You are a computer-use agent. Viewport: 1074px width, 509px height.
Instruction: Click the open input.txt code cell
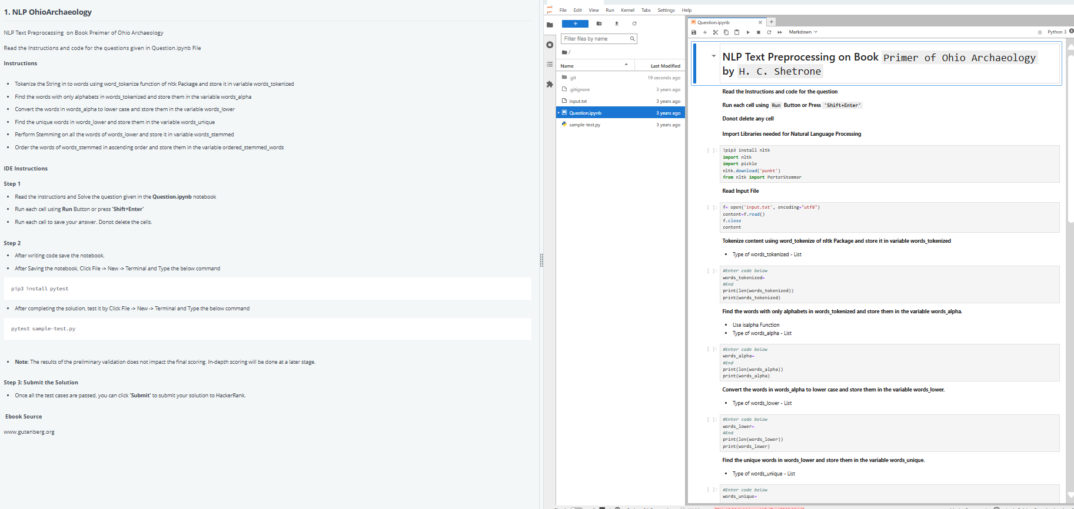click(890, 217)
